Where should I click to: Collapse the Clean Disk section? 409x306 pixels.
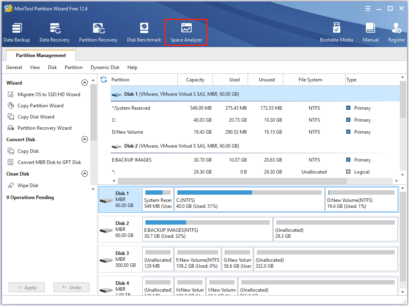84,174
